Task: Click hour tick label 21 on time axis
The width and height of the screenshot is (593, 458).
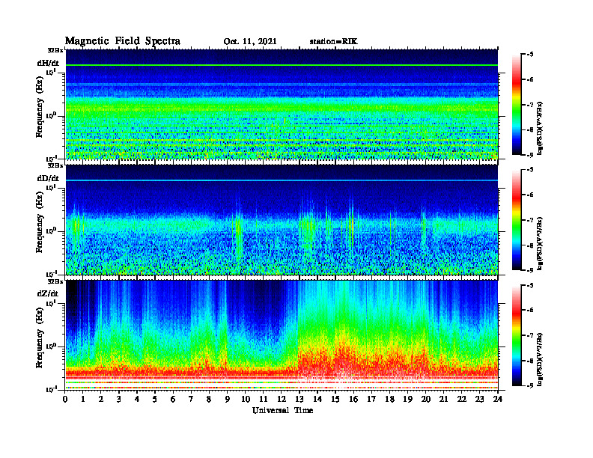Action: point(443,400)
